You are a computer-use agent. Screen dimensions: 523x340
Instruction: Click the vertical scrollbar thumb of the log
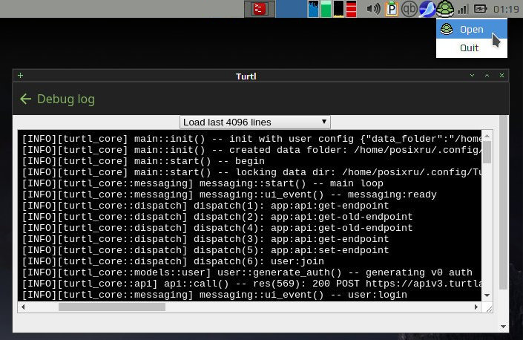pyautogui.click(x=487, y=152)
